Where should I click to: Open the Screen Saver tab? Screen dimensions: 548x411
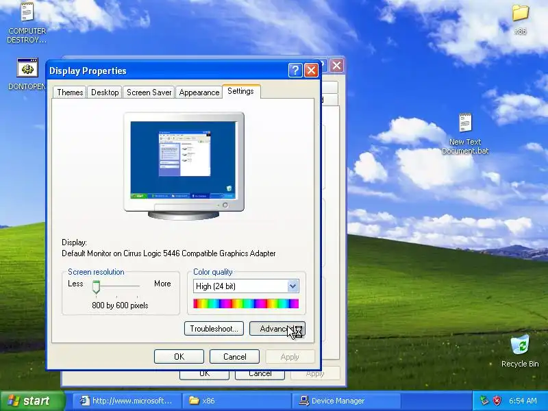click(149, 92)
